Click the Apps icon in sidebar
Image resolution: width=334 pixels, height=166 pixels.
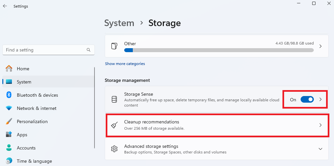tap(9, 135)
